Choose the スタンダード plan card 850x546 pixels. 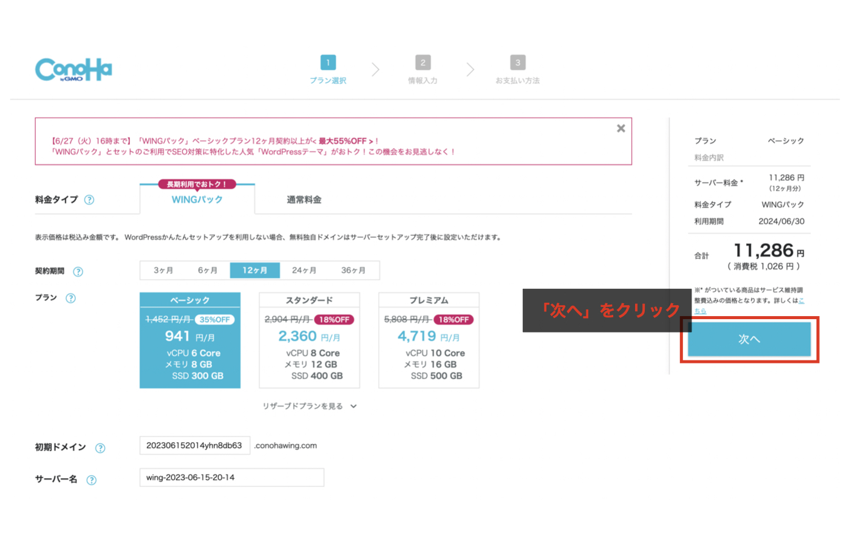coord(309,340)
